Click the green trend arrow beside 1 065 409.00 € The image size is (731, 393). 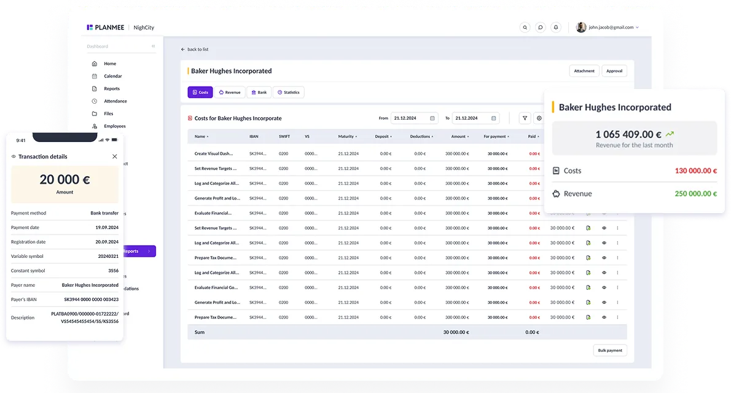pos(670,134)
